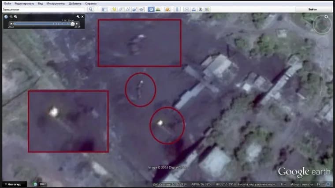Toggle the sunlight icon in toolbar
The height and width of the screenshot is (188, 335).
(x=158, y=9)
